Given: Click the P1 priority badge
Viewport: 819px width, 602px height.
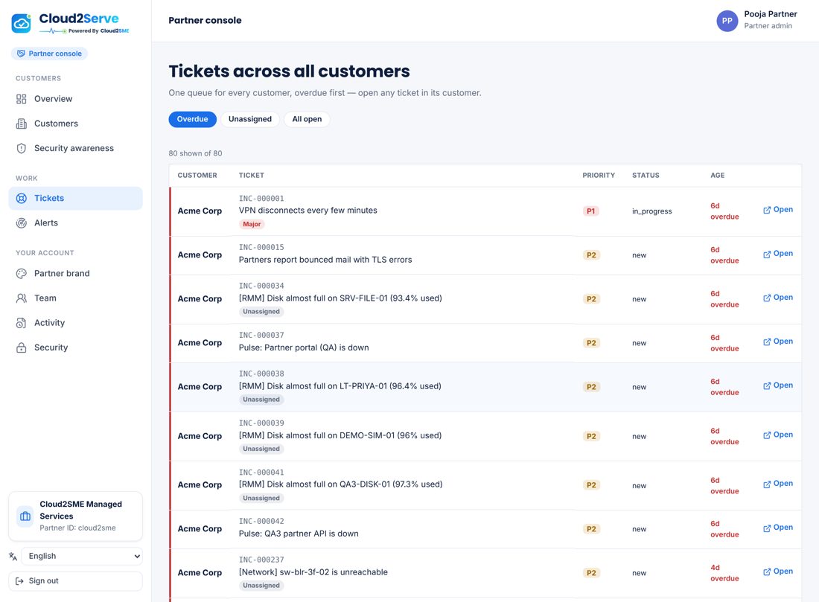Looking at the screenshot, I should coord(590,211).
